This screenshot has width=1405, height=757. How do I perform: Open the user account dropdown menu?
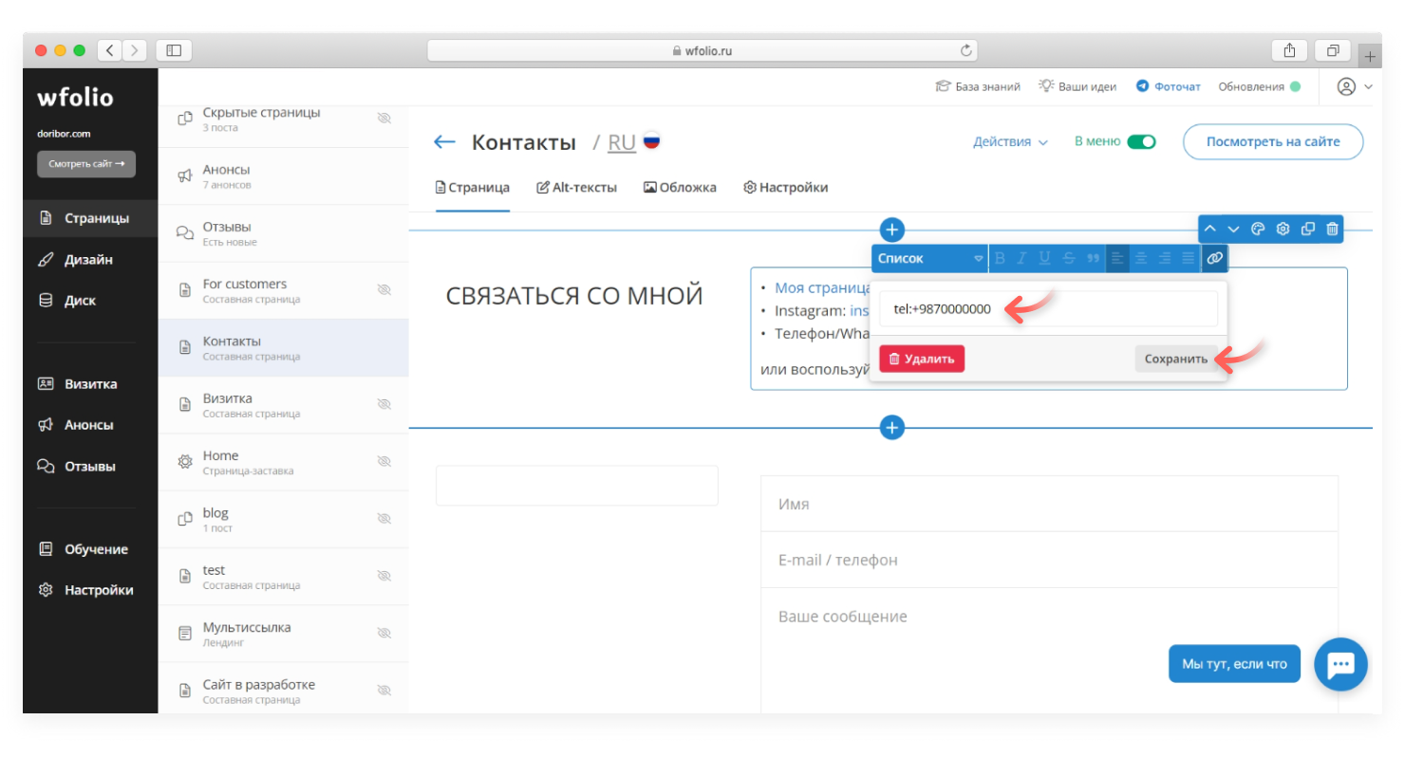[1355, 86]
